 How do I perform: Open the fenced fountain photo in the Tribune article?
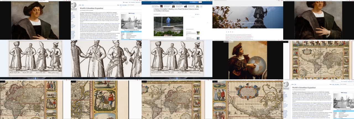(x=169, y=26)
